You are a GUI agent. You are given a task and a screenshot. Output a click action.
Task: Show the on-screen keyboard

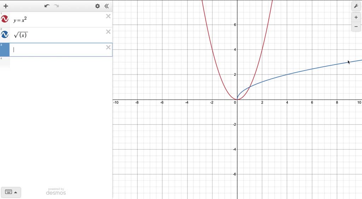tap(8, 192)
